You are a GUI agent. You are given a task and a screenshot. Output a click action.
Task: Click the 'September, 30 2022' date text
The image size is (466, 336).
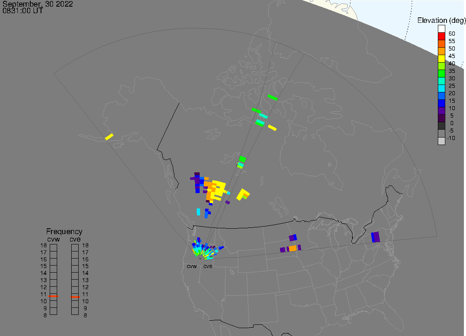[38, 4]
